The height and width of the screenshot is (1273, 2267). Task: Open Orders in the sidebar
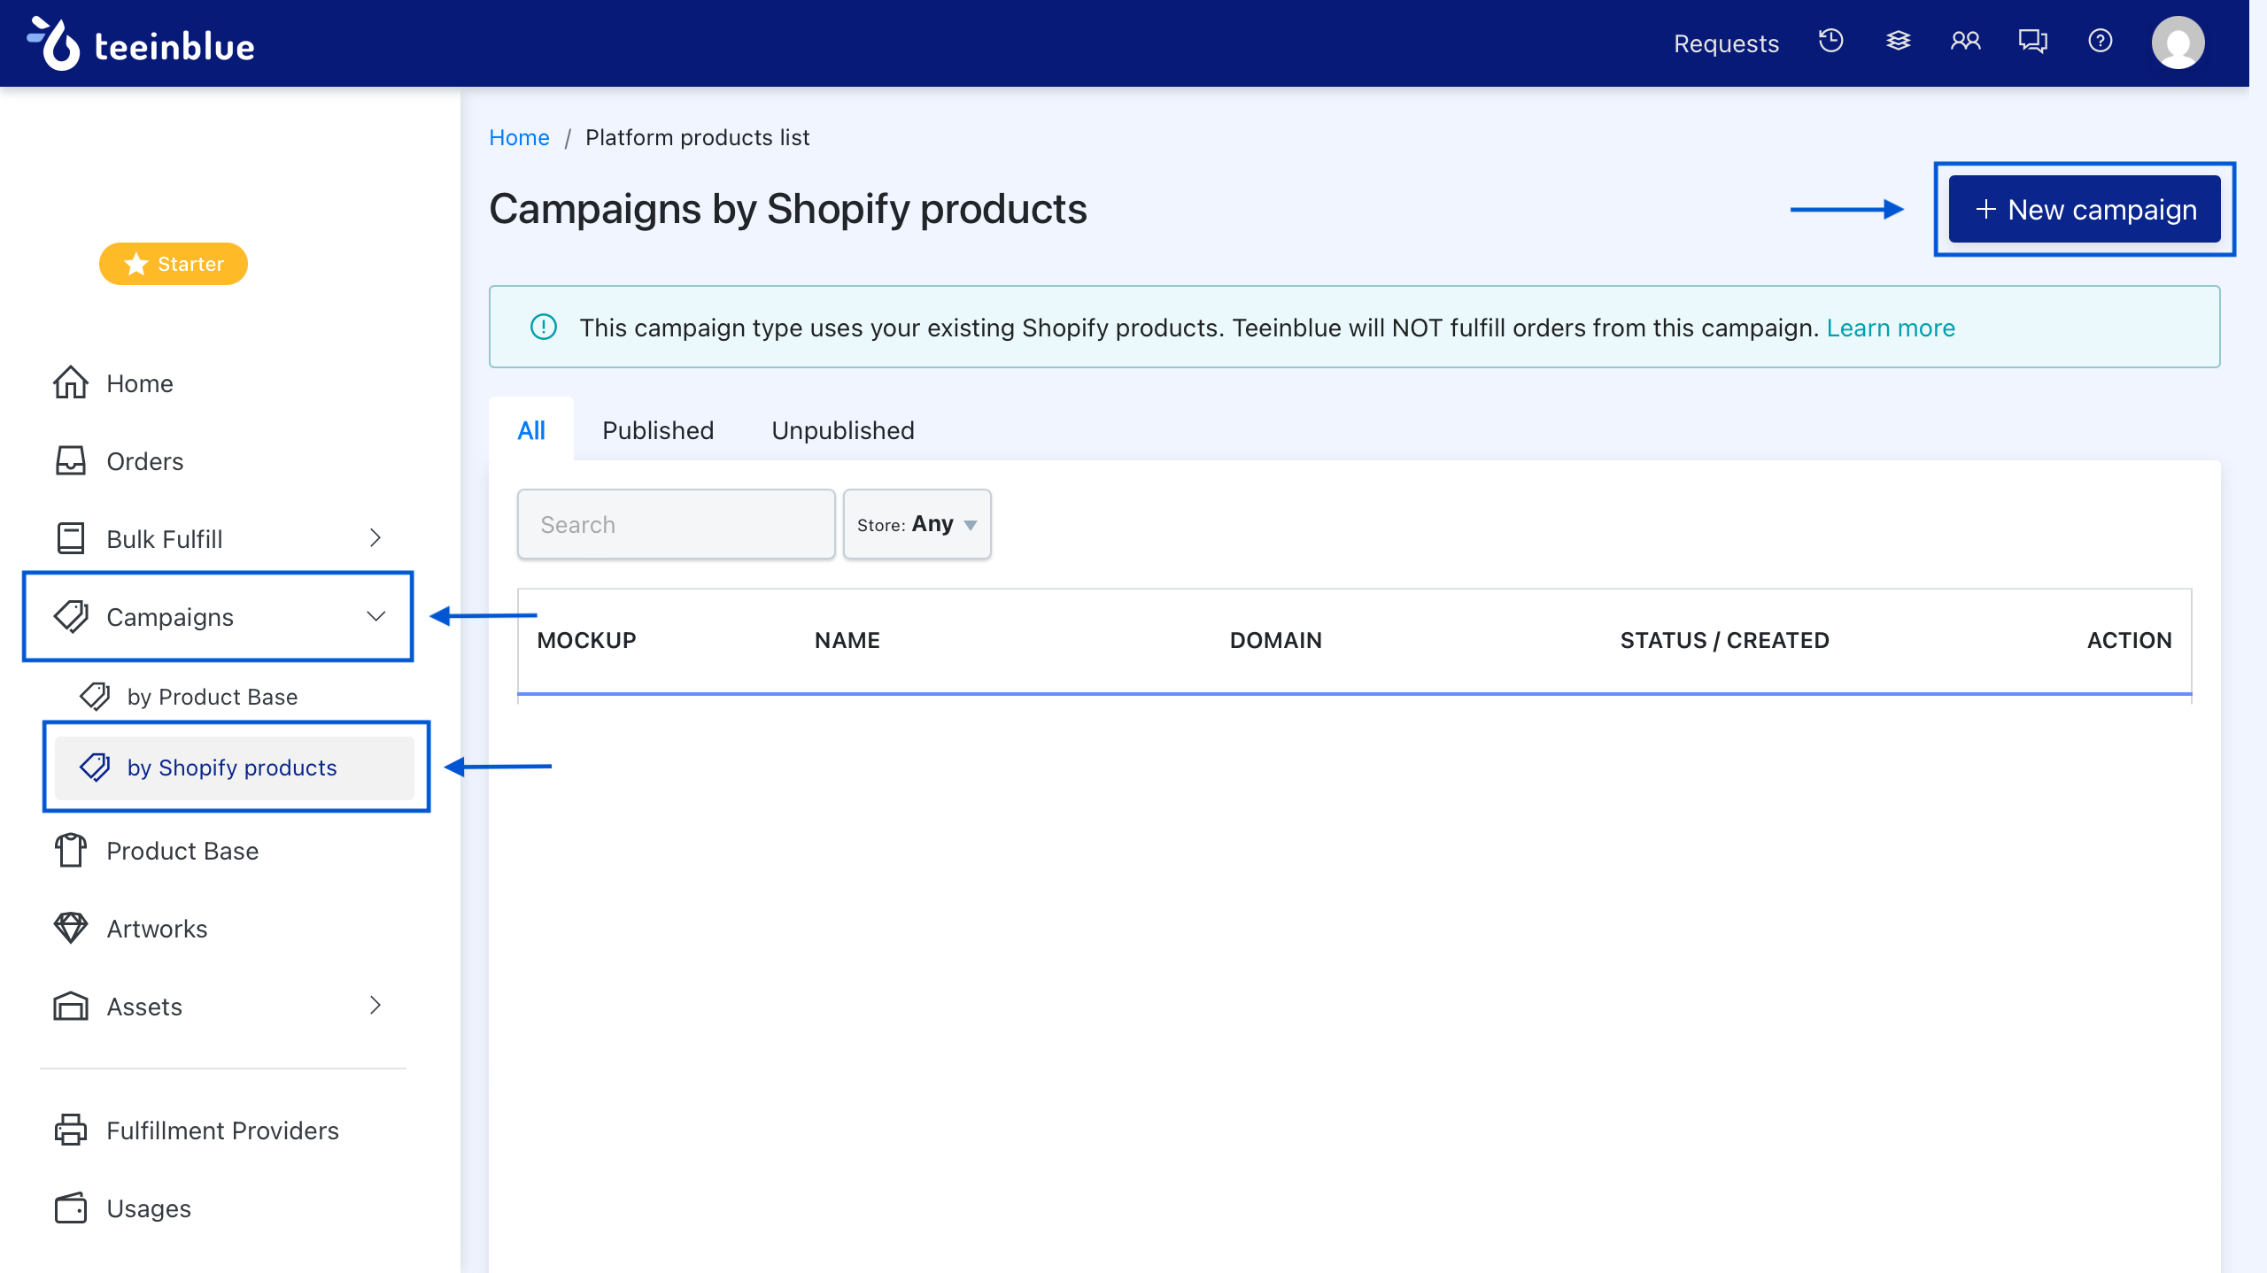click(145, 461)
